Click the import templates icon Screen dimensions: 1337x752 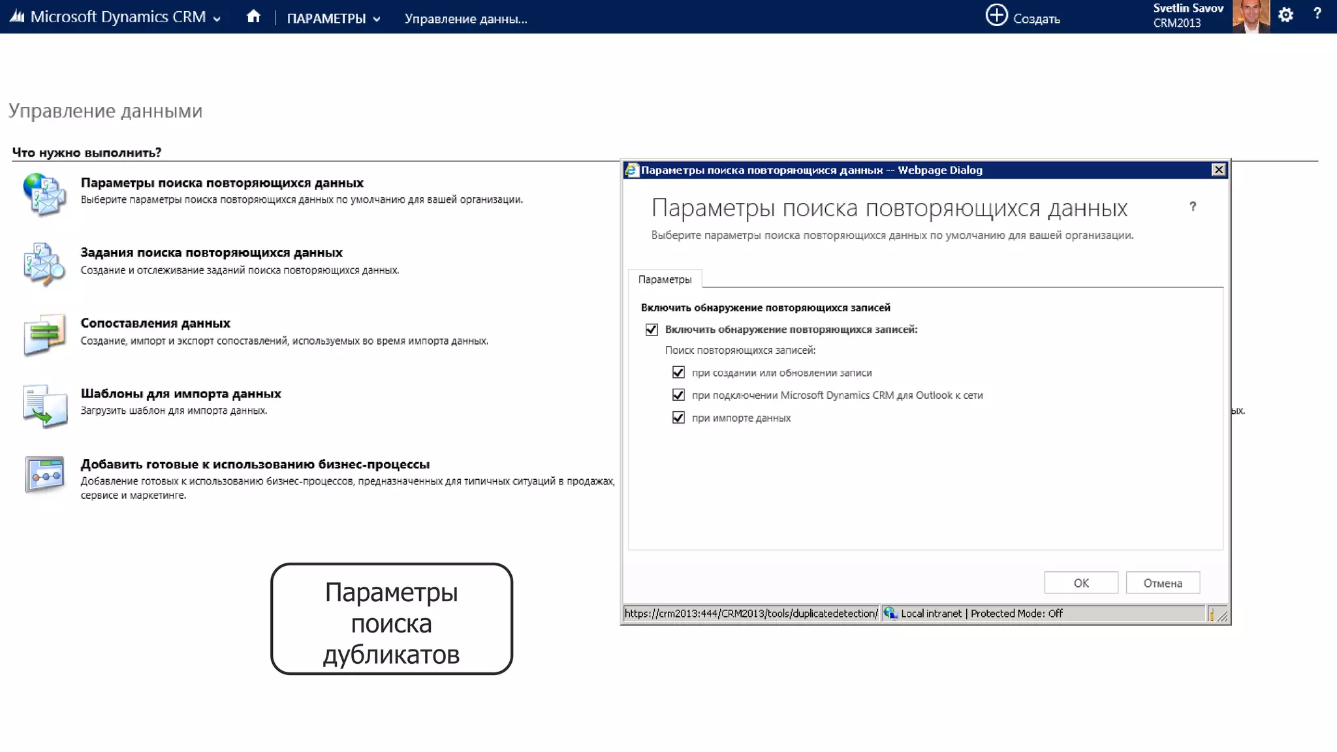(44, 405)
